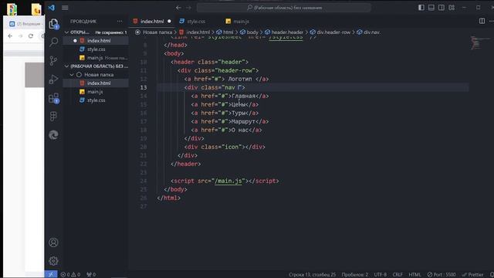Click line number 13 in the gutter
Screen dimensions: 494x278
tap(144, 87)
